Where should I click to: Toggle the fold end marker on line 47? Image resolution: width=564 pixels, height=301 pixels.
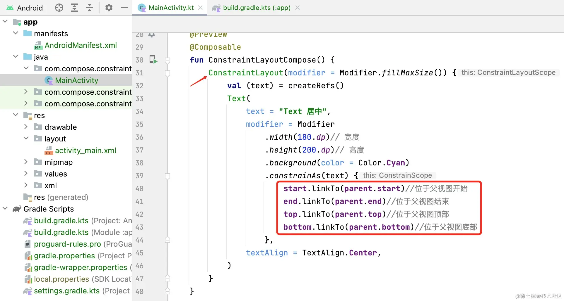168,278
